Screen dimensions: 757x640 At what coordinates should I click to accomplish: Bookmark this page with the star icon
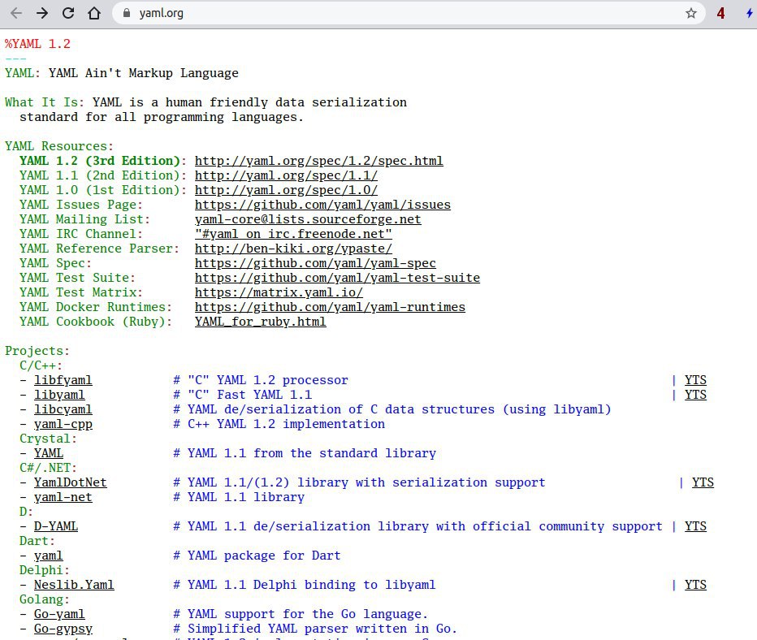691,13
